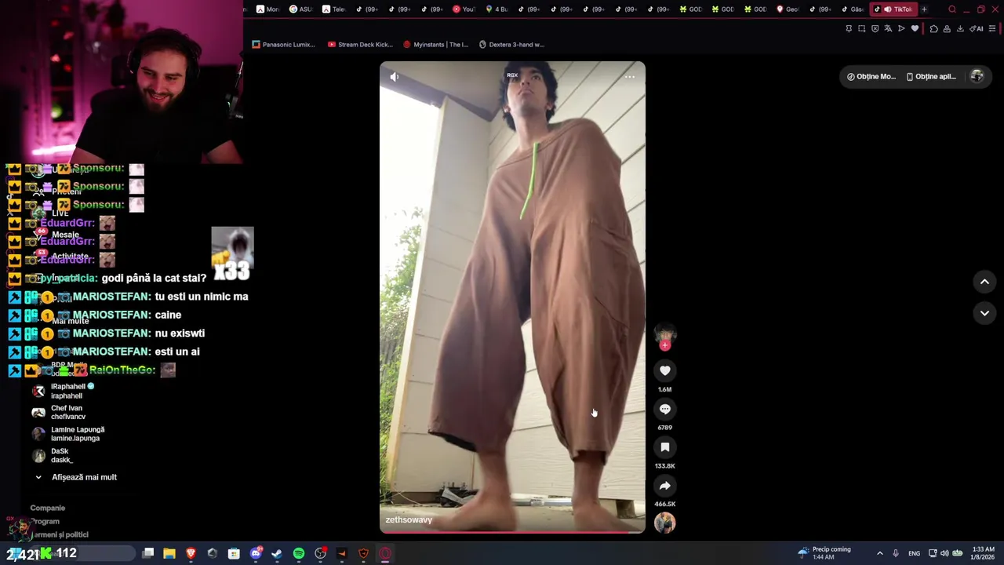Click the Obține Monede button
The width and height of the screenshot is (1004, 565).
(871, 77)
